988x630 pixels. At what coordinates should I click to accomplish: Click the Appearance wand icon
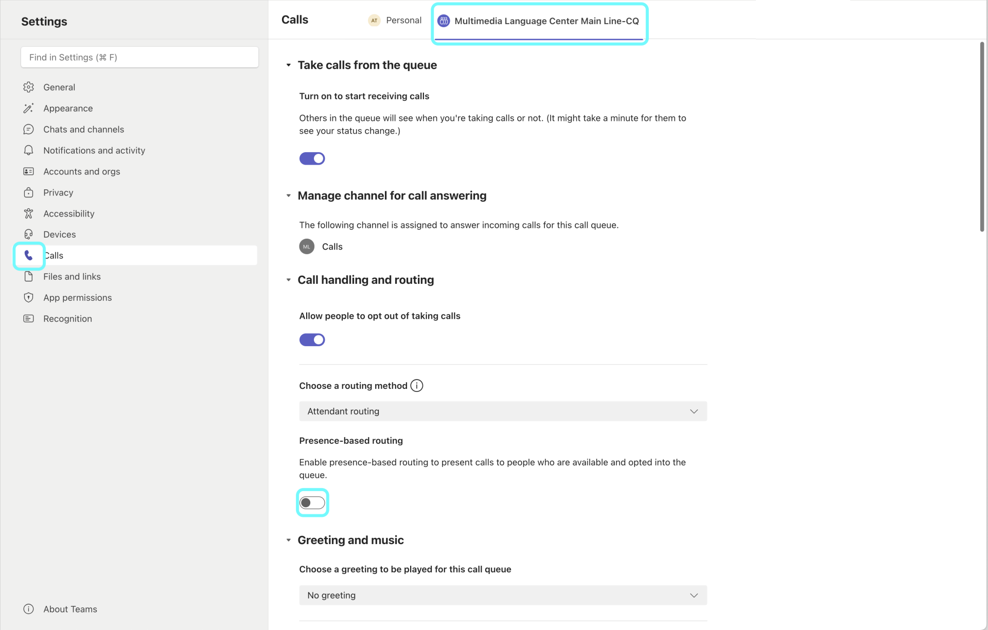click(29, 109)
